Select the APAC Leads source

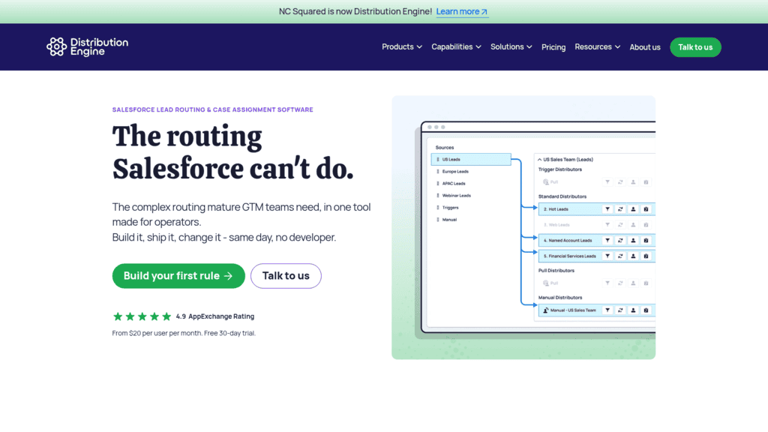(454, 184)
